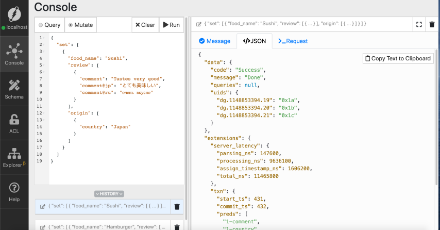Viewport: 440px width, 230px height.
Task: Select the Hamburger history entry
Action: 103,226
